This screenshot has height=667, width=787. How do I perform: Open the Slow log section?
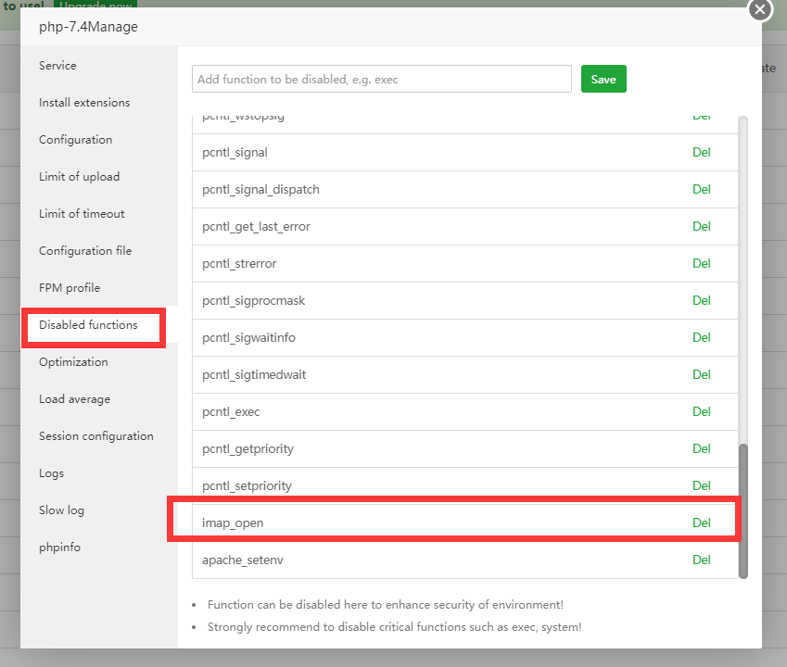61,510
